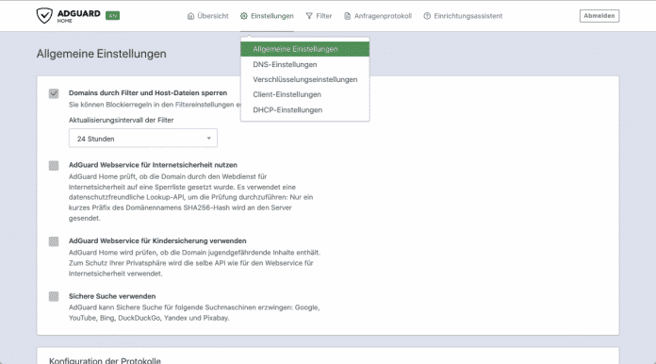The image size is (656, 364).
Task: Enable AdGuard Webservice für Internetsicherheit
Action: [54, 166]
